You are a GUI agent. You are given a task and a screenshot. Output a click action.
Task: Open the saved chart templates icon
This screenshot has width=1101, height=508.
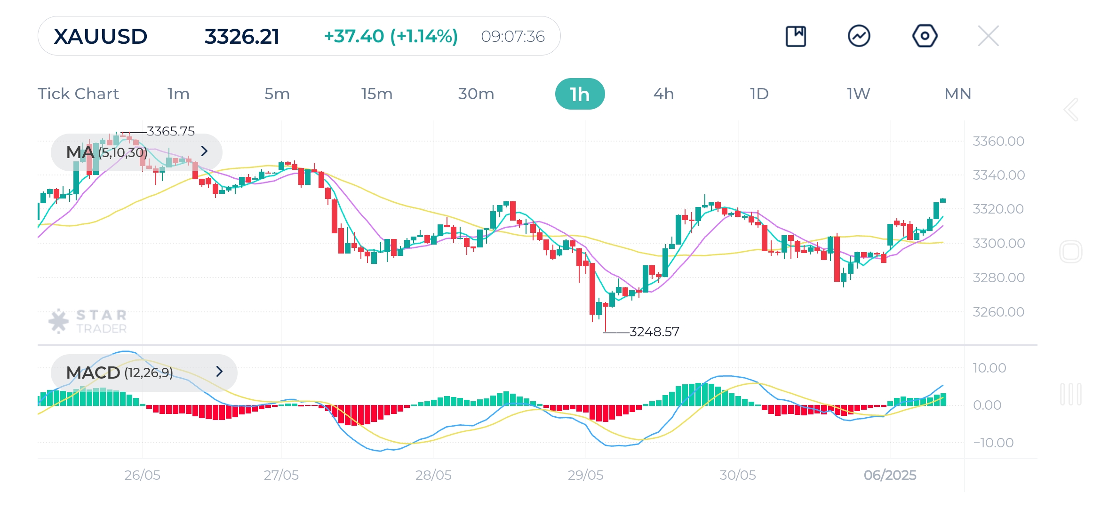point(796,35)
